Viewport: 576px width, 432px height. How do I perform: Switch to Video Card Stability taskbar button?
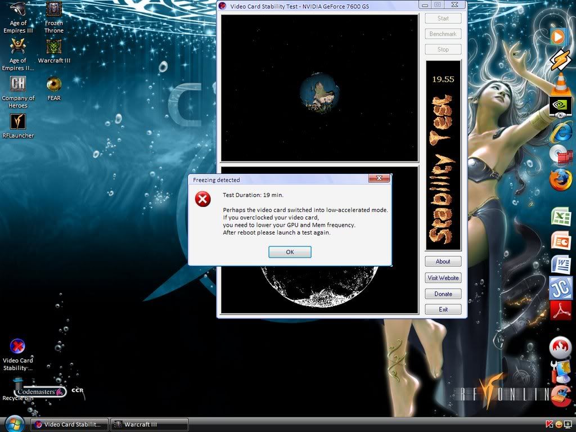69,425
